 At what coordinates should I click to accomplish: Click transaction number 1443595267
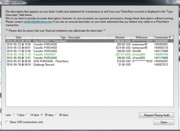click(161, 61)
